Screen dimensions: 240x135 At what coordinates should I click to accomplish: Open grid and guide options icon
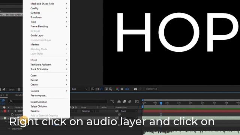point(111,89)
